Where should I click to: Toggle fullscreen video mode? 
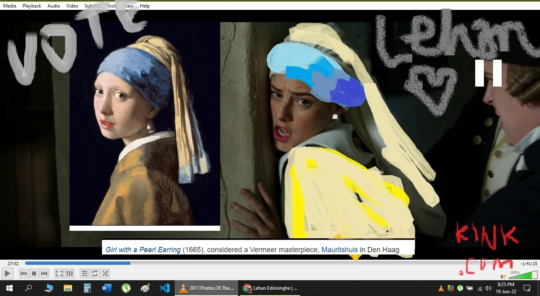click(59, 273)
